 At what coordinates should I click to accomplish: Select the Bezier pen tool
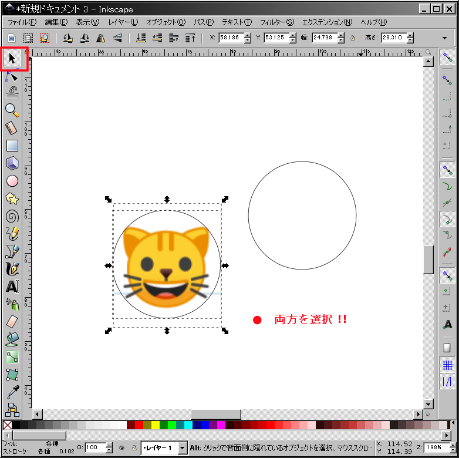click(12, 251)
